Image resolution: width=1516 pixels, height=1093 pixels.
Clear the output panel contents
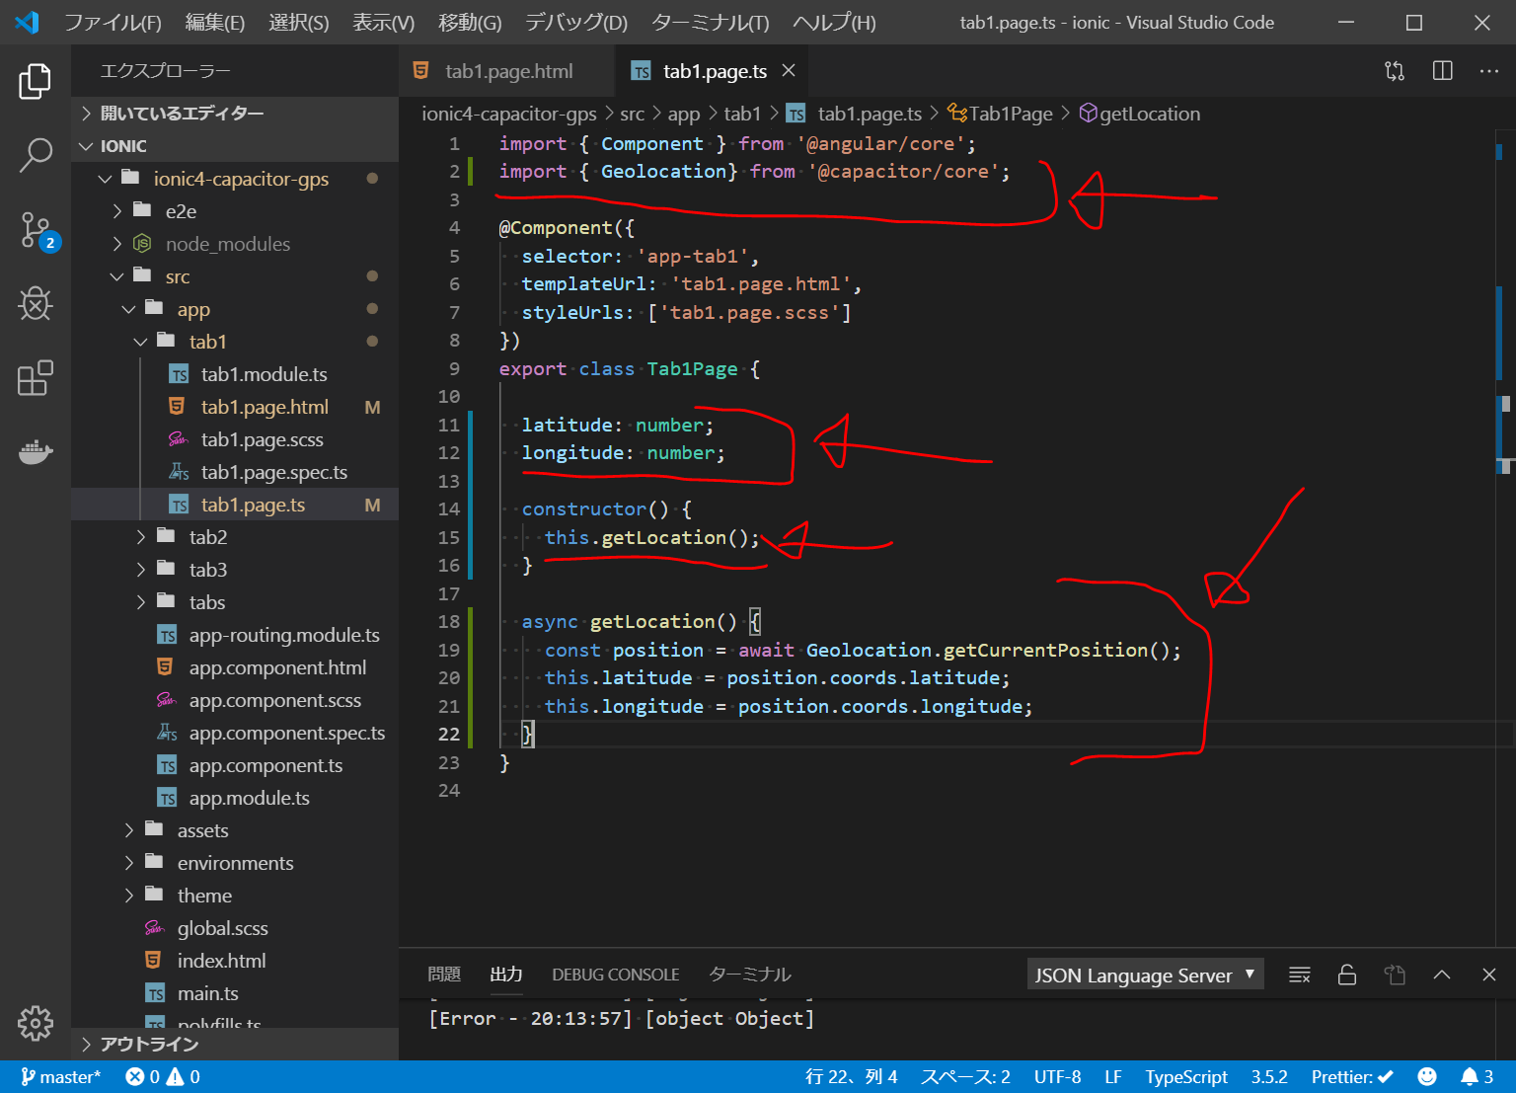[1299, 976]
